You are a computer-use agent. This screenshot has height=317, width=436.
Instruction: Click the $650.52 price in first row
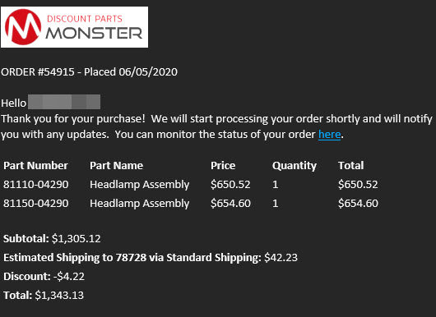pos(230,184)
